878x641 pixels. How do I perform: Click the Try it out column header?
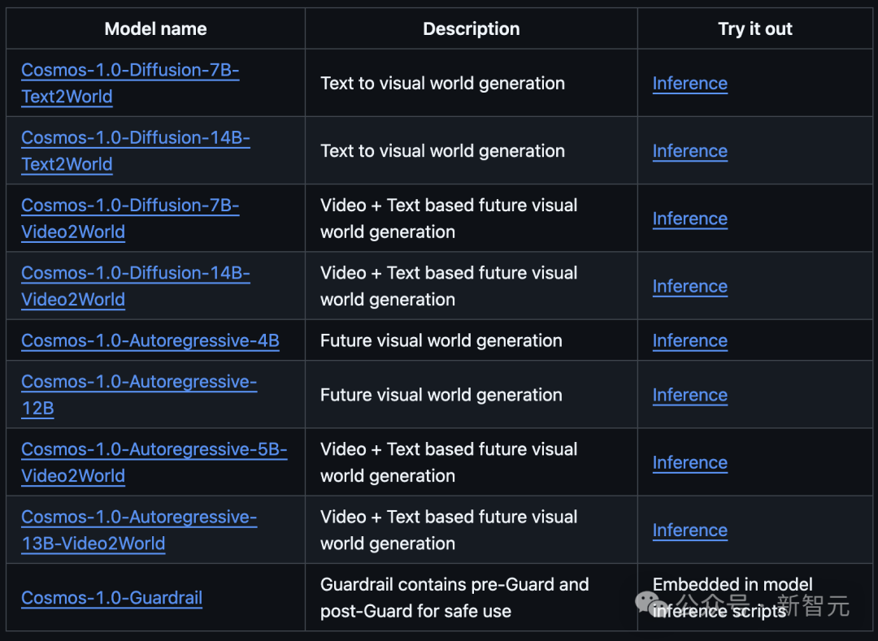tap(755, 28)
